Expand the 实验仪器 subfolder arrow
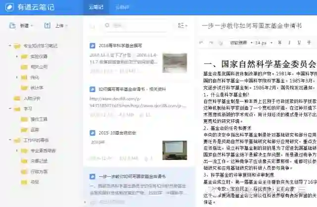317x207 pixels. pyautogui.click(x=17, y=56)
